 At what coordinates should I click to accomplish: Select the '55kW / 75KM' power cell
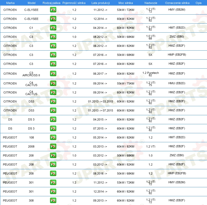(125, 83)
